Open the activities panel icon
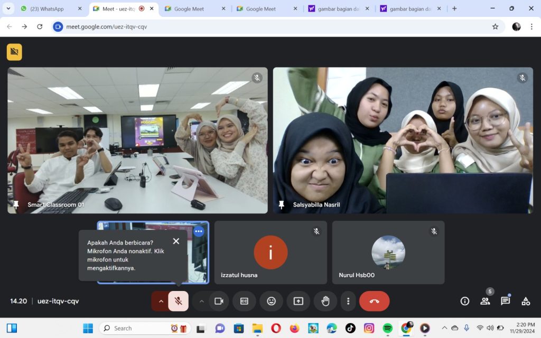 (526, 301)
